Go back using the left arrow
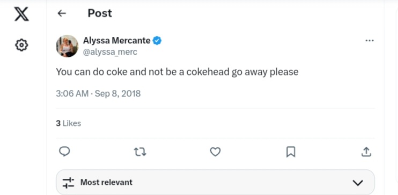Screen dimensions: 398x195 [x=62, y=13]
